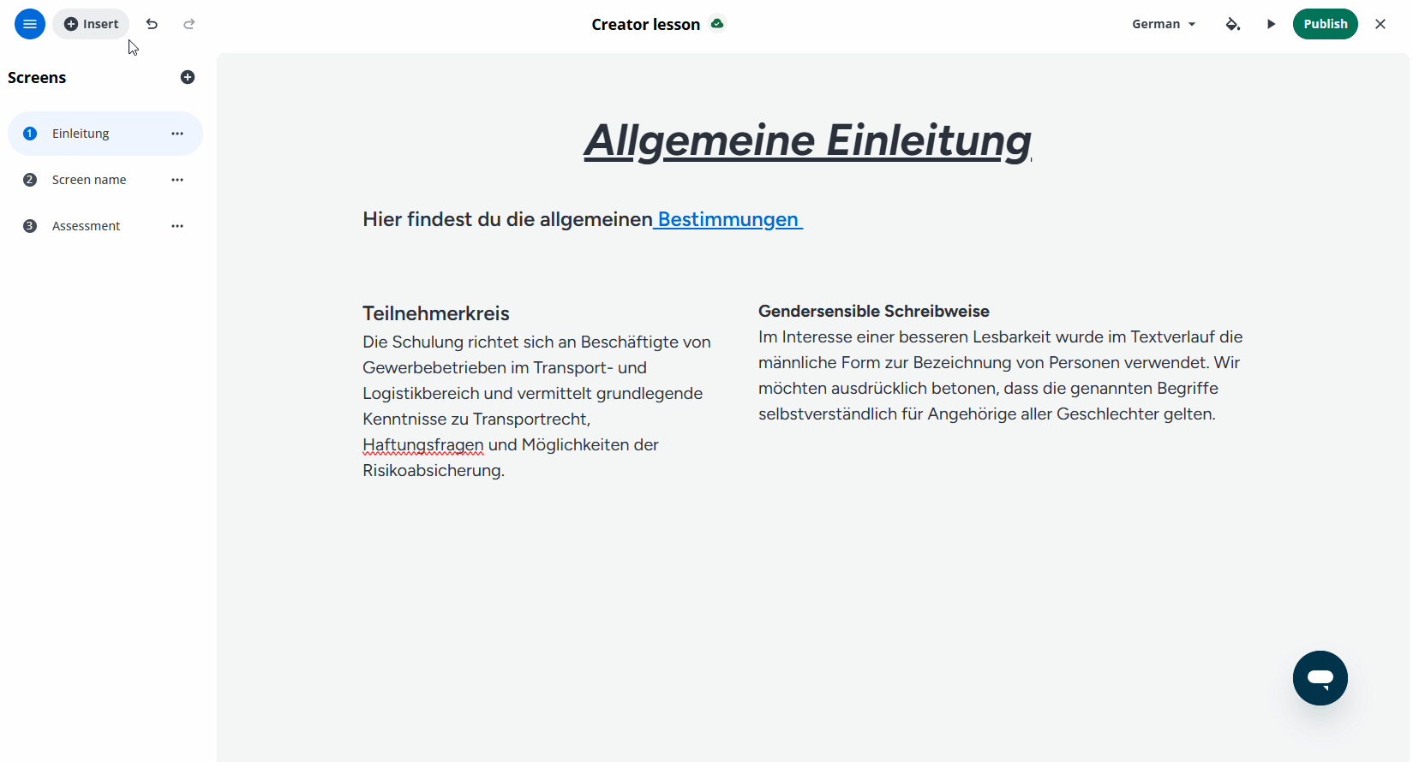Publish the lesson

[x=1326, y=24]
